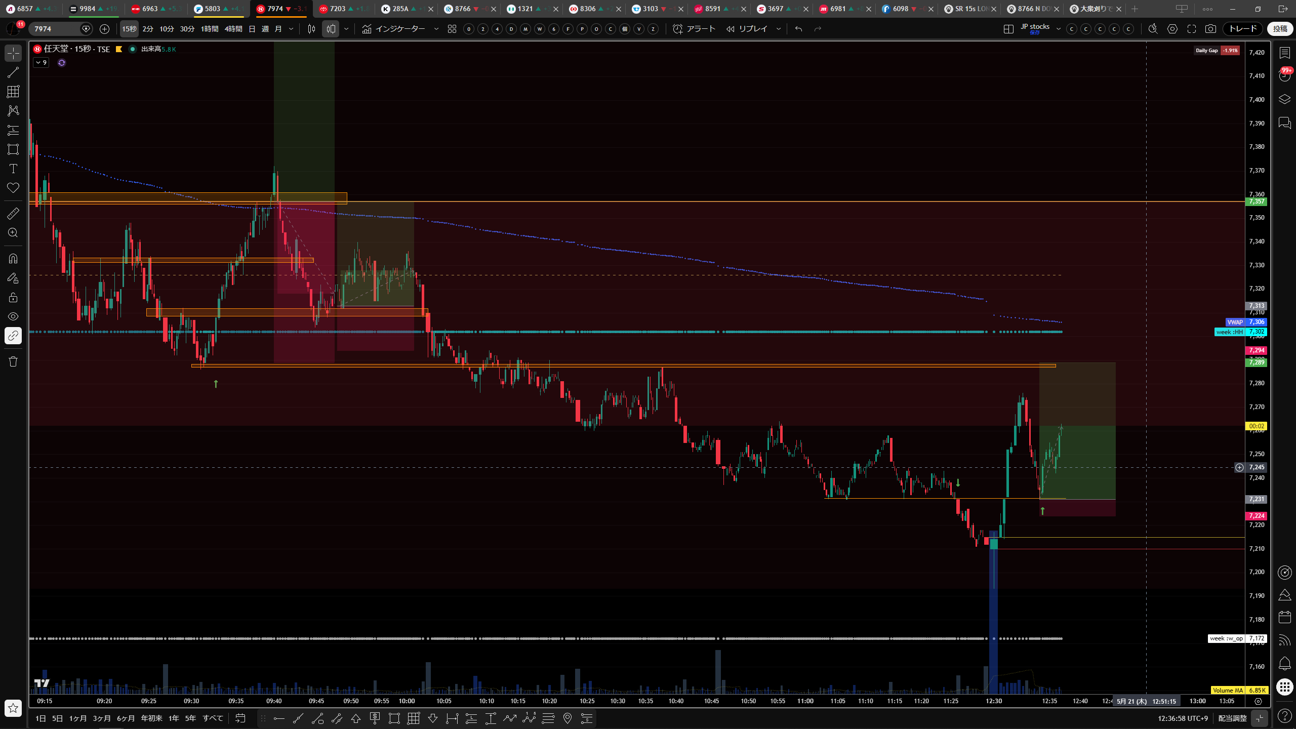Expand the timeframe interval dropdown
This screenshot has width=1296, height=729.
(x=291, y=29)
